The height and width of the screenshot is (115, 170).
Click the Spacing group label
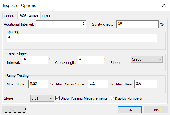(x=13, y=32)
